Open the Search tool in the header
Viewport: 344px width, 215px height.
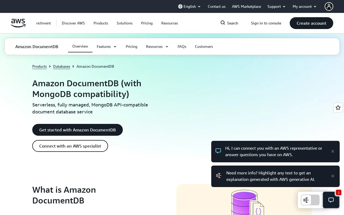(x=229, y=23)
